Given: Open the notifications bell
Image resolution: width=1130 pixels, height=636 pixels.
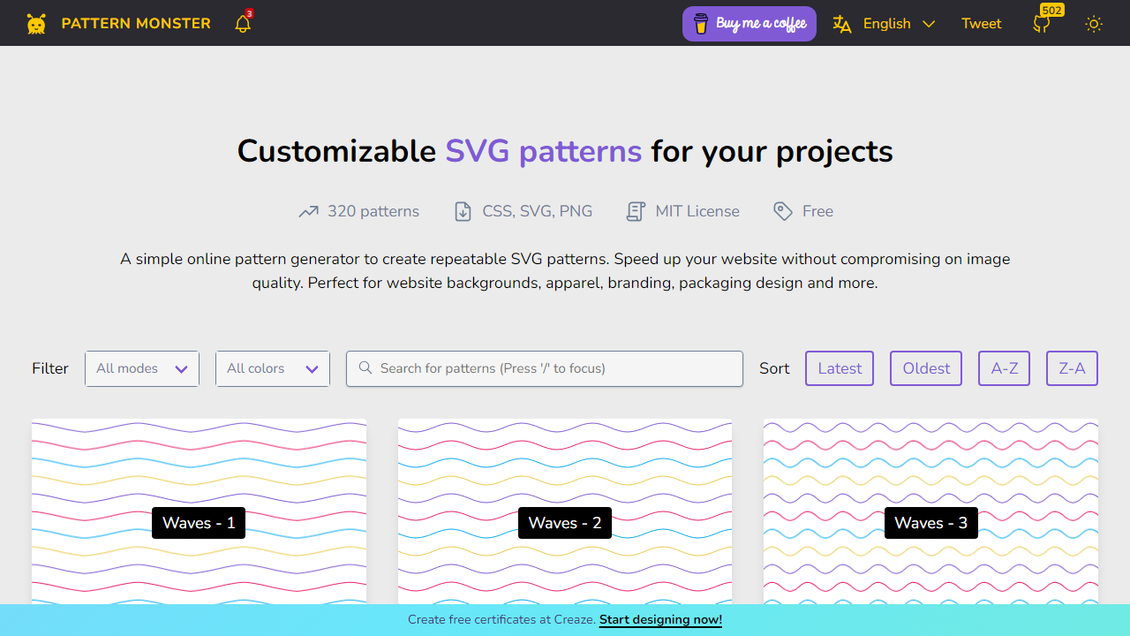Looking at the screenshot, I should (x=243, y=24).
